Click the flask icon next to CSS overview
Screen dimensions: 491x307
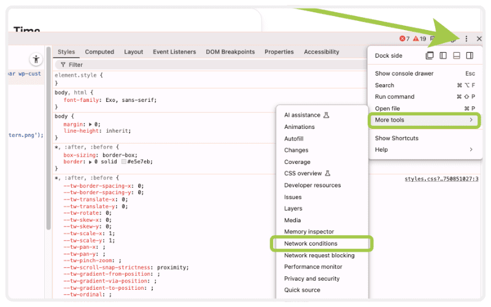click(x=328, y=173)
